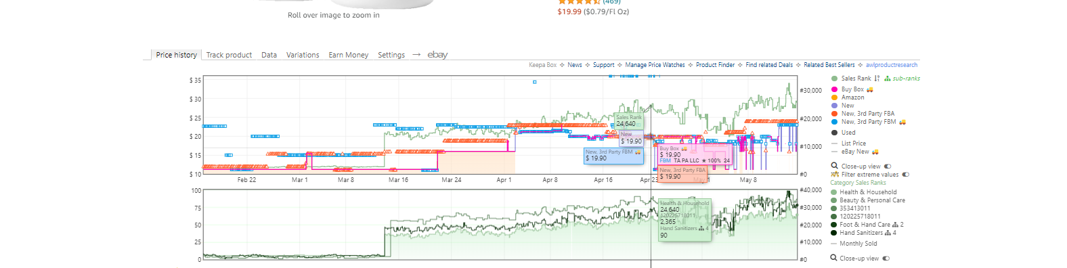Click hierarchy icon beside Foot & Hand Care
Screen dimensions: 1067x268
click(895, 225)
